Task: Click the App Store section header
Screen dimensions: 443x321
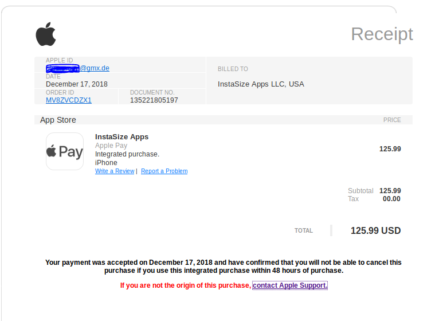Action: pyautogui.click(x=58, y=120)
